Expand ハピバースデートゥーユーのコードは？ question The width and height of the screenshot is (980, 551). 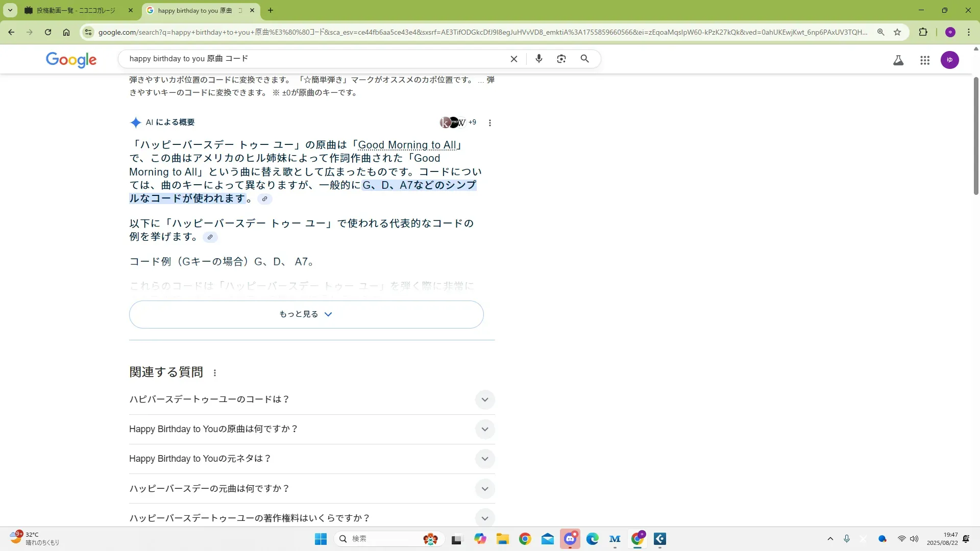[x=484, y=399]
